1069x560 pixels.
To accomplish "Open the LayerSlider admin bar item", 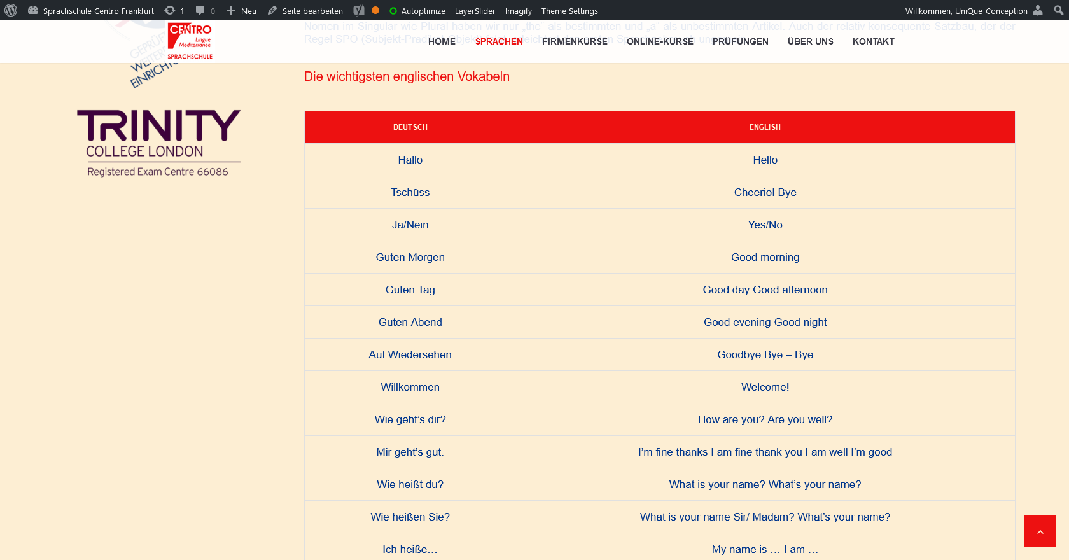I will click(475, 11).
